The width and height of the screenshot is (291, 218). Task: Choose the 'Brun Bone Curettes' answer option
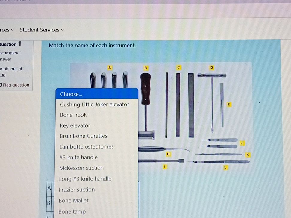[84, 136]
